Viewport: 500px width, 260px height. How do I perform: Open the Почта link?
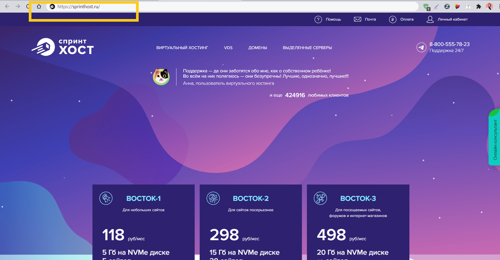(370, 20)
